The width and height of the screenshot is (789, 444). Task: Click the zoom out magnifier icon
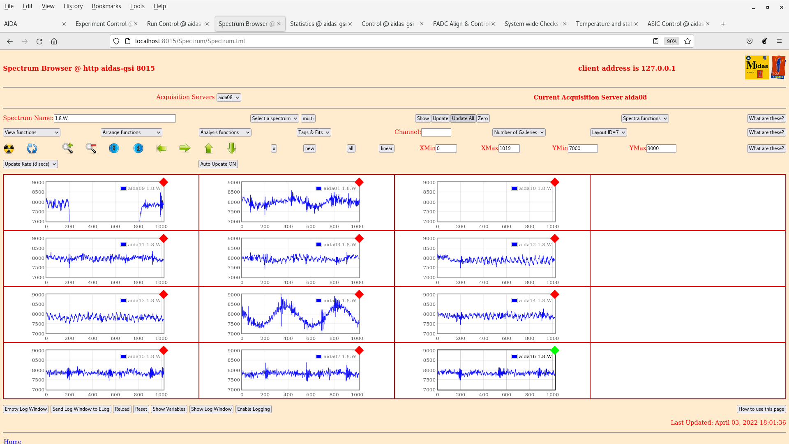(x=91, y=148)
